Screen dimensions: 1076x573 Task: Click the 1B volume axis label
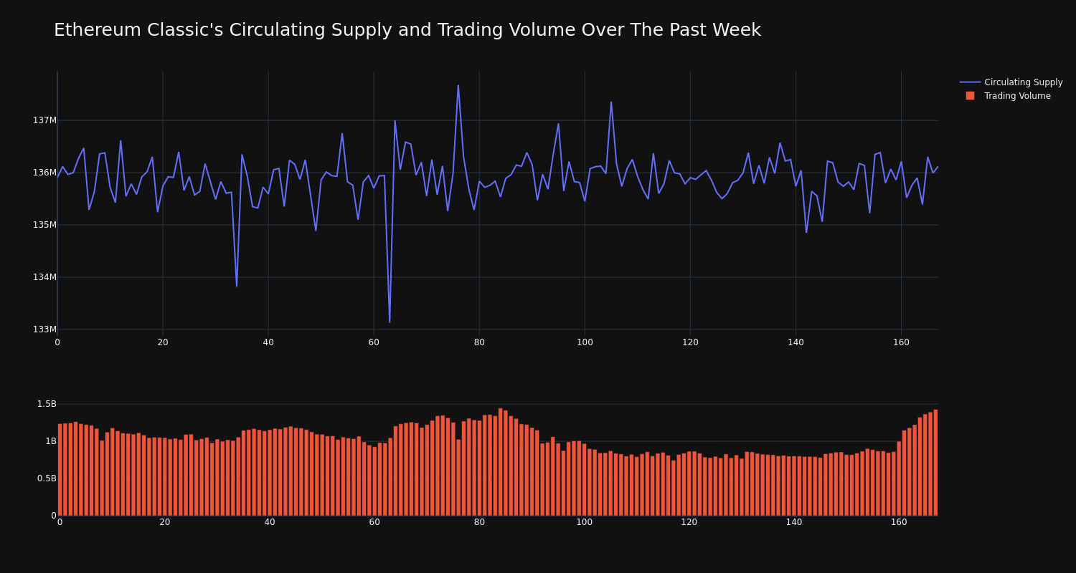[51, 441]
